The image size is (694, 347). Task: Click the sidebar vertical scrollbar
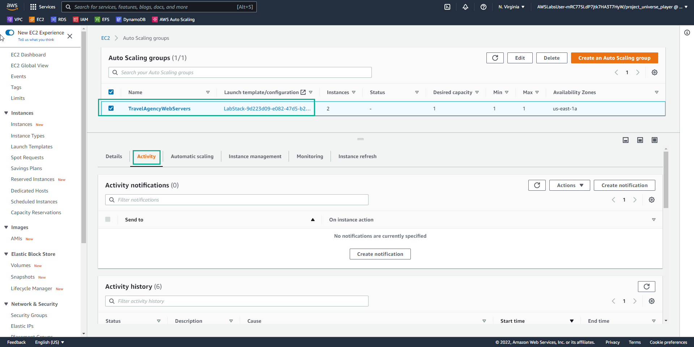coord(84,137)
